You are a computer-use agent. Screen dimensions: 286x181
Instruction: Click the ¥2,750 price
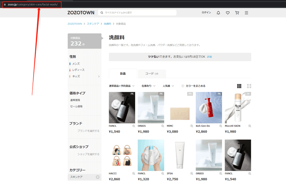click(x=172, y=179)
